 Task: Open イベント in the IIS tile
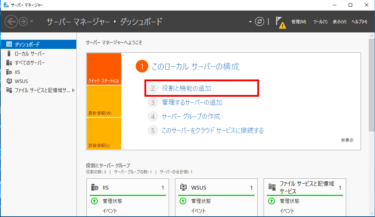point(110,211)
